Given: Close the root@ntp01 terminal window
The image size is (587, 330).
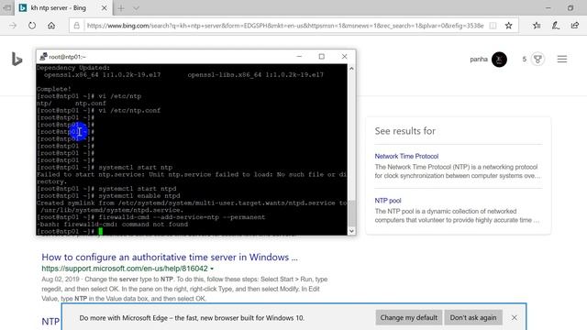Looking at the screenshot, I should pos(345,57).
